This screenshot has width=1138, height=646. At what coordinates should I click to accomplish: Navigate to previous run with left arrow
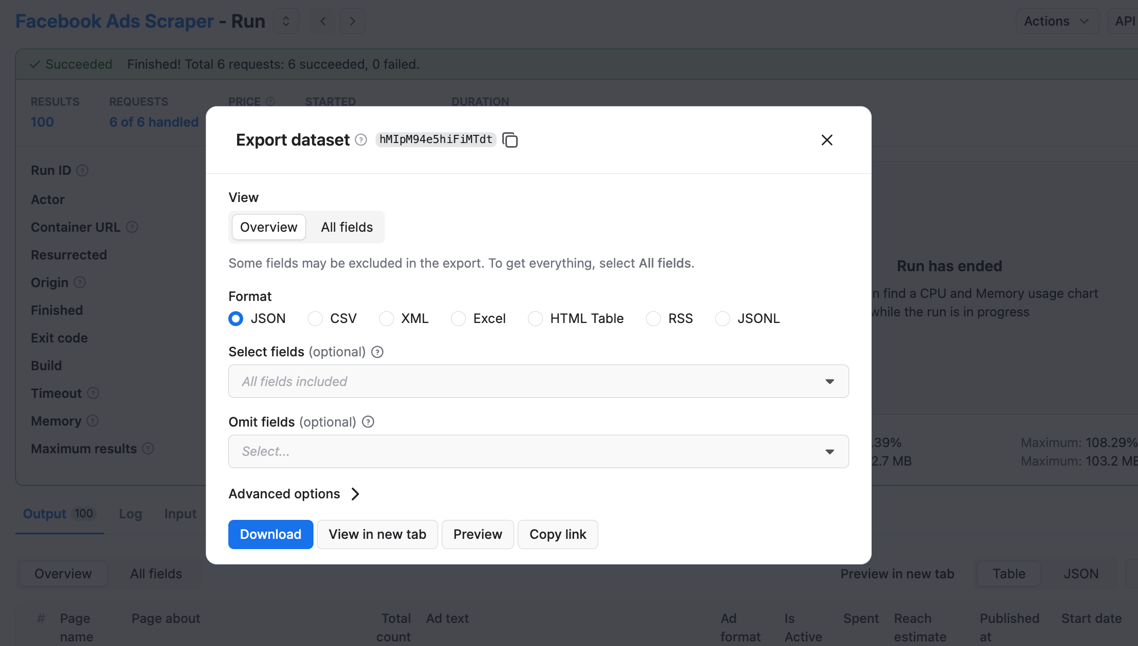pyautogui.click(x=323, y=21)
